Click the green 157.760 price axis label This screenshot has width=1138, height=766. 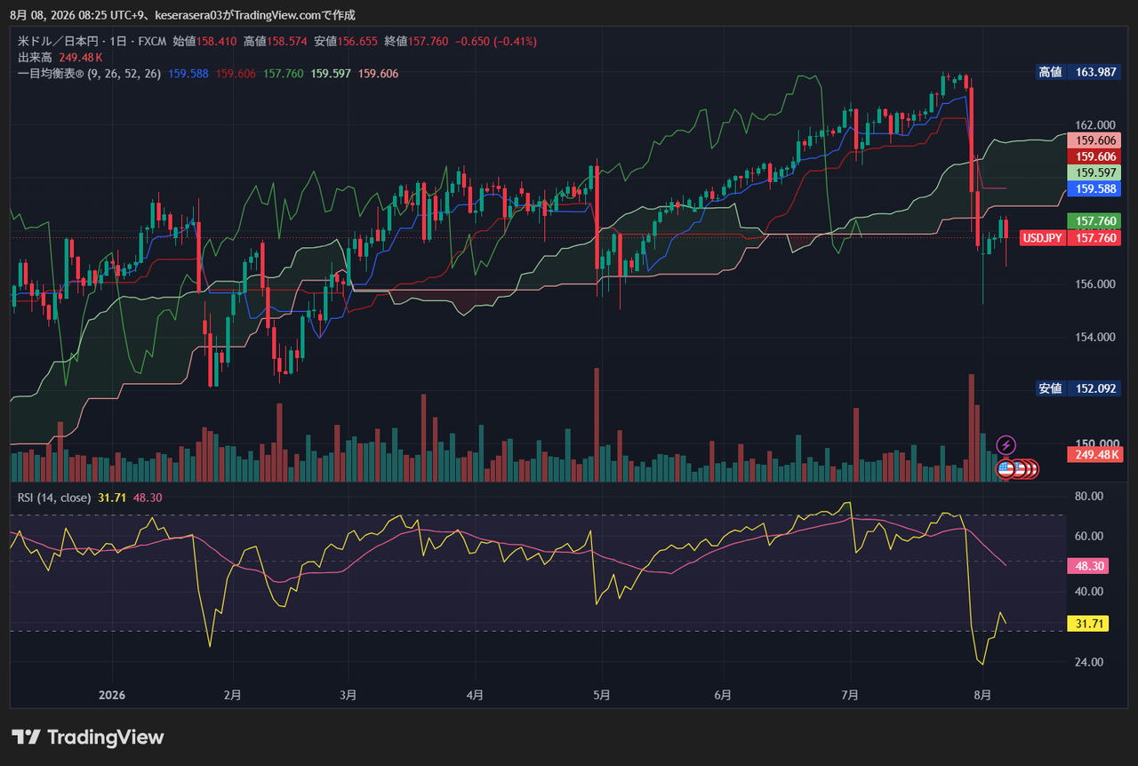(1094, 220)
